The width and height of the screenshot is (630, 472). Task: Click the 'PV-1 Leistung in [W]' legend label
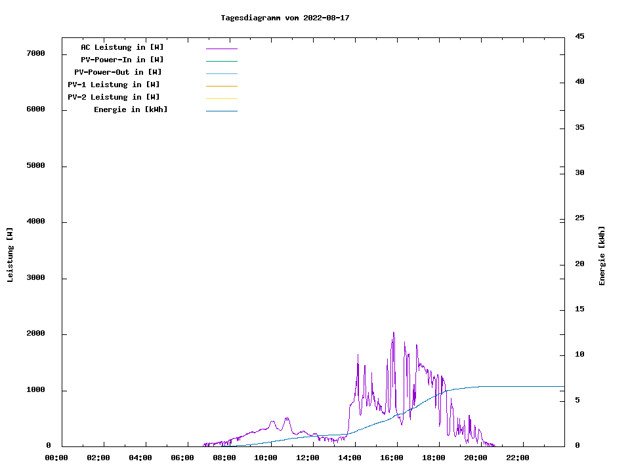pos(114,85)
